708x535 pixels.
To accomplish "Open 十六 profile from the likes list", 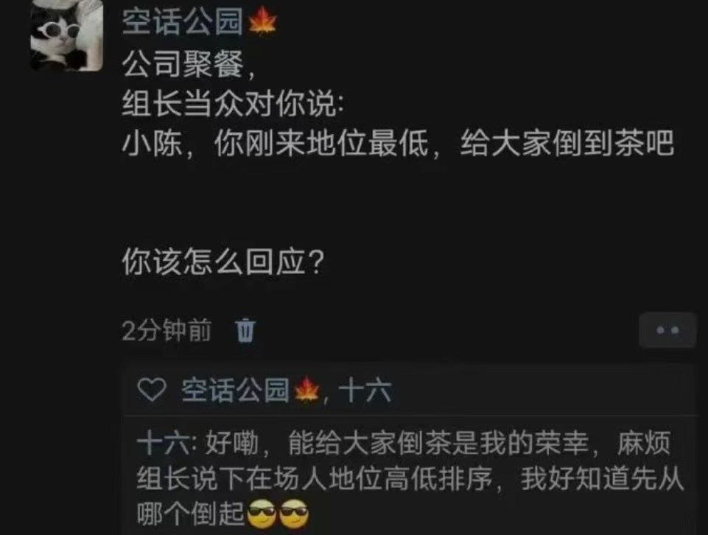I will (365, 390).
